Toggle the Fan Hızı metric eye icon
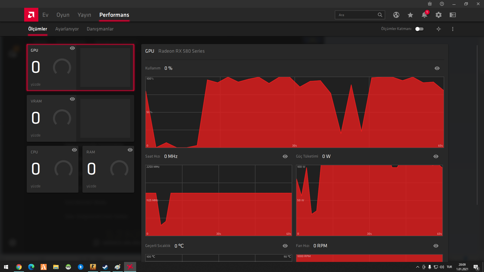The width and height of the screenshot is (484, 272). click(x=436, y=246)
